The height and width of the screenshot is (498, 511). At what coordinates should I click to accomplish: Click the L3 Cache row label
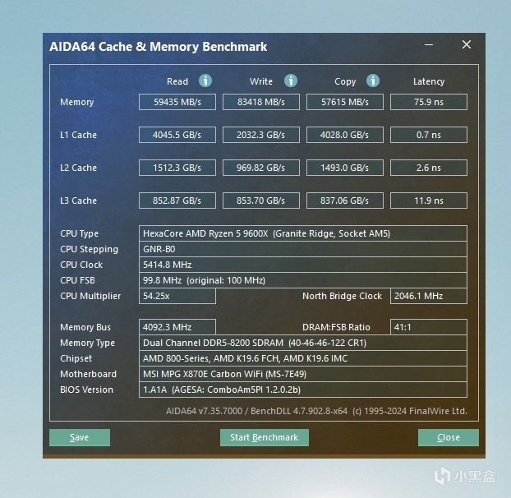click(79, 201)
